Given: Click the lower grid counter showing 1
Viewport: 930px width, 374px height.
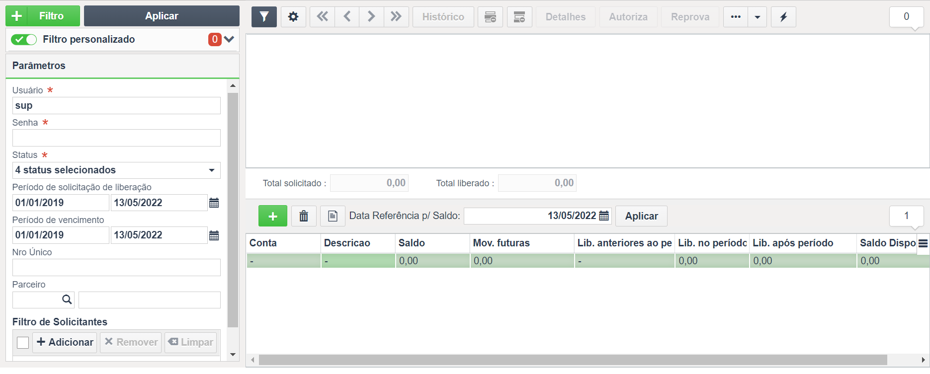Looking at the screenshot, I should tap(906, 216).
